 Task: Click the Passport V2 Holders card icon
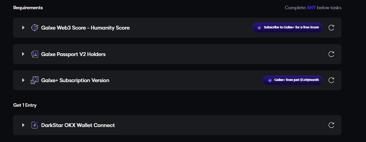click(x=35, y=54)
